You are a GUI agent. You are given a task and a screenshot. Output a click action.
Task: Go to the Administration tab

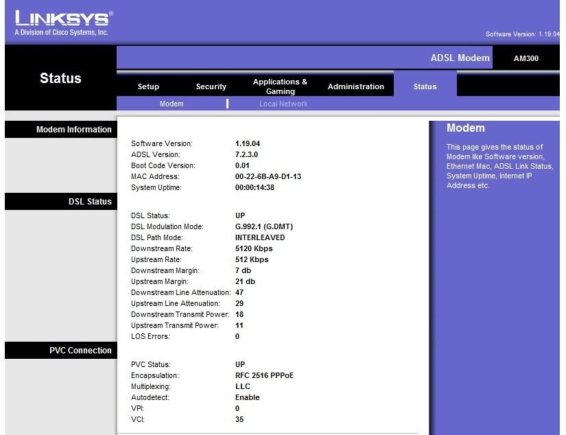tap(355, 86)
